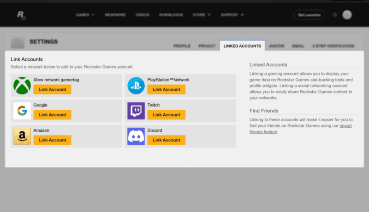369x212 pixels.
Task: Link Account for Discord
Action: [167, 140]
